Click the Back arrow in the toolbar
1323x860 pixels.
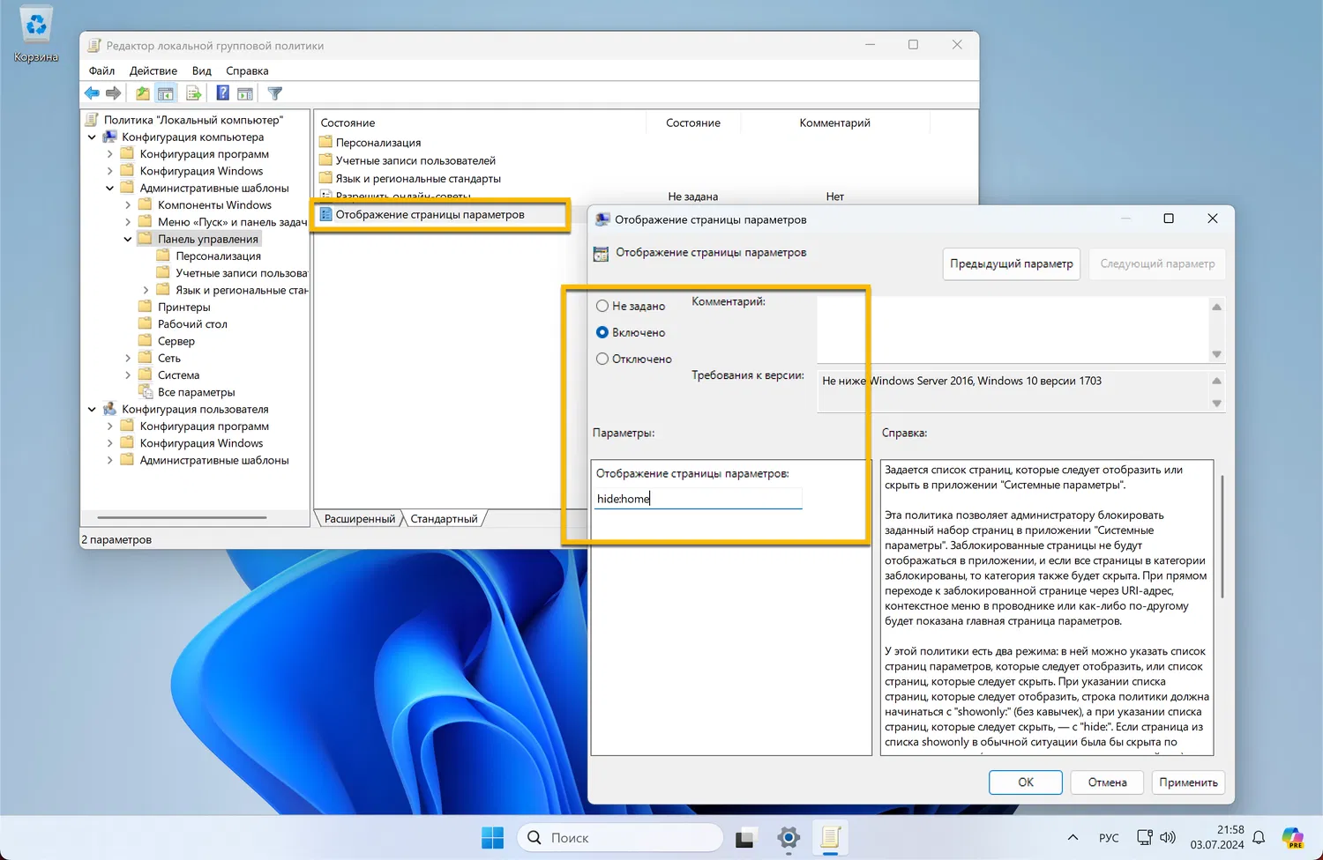[92, 93]
